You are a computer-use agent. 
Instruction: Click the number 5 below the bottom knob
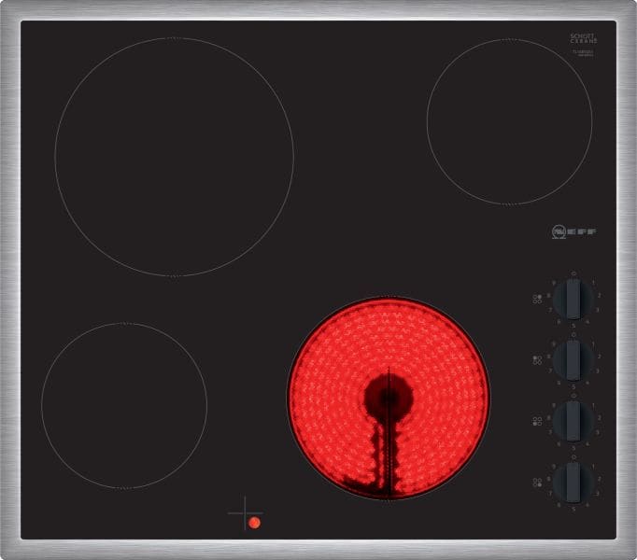pyautogui.click(x=573, y=509)
